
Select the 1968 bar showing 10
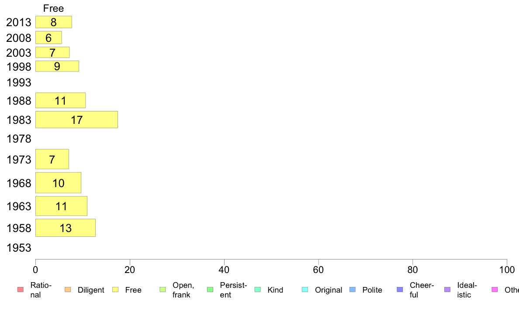pyautogui.click(x=58, y=183)
